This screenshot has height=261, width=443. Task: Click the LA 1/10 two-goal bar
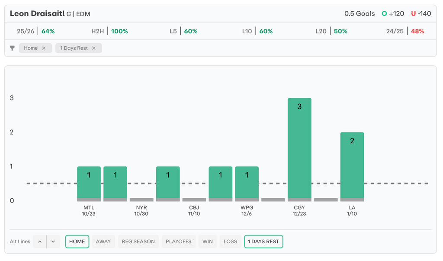coord(352,167)
